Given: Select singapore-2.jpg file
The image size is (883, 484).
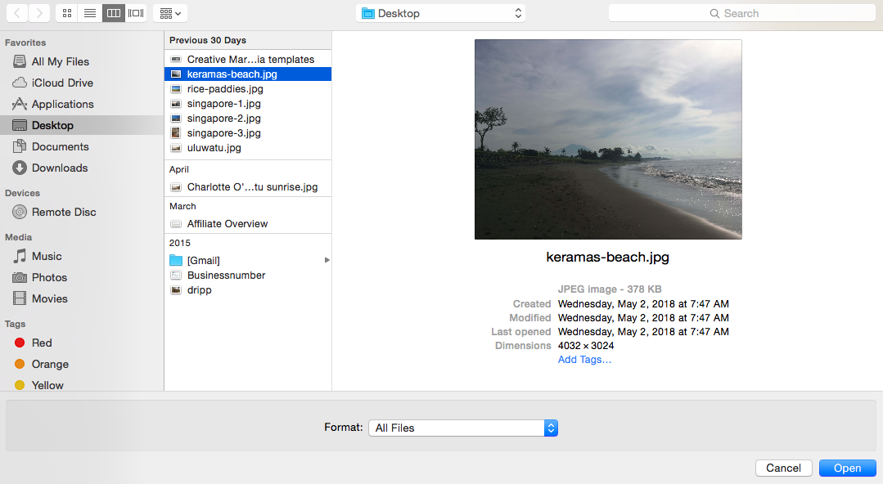Looking at the screenshot, I should pyautogui.click(x=248, y=119).
